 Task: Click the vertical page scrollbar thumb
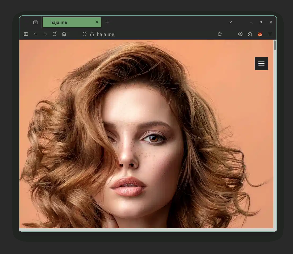click(x=275, y=45)
